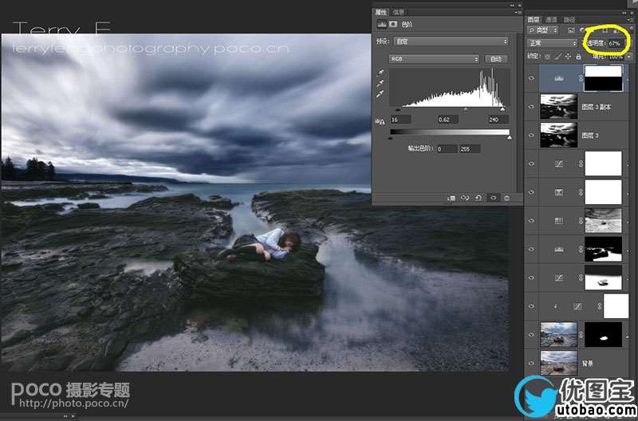The width and height of the screenshot is (638, 421).
Task: Open the fill percentage dropdown arrow
Action: [x=629, y=57]
